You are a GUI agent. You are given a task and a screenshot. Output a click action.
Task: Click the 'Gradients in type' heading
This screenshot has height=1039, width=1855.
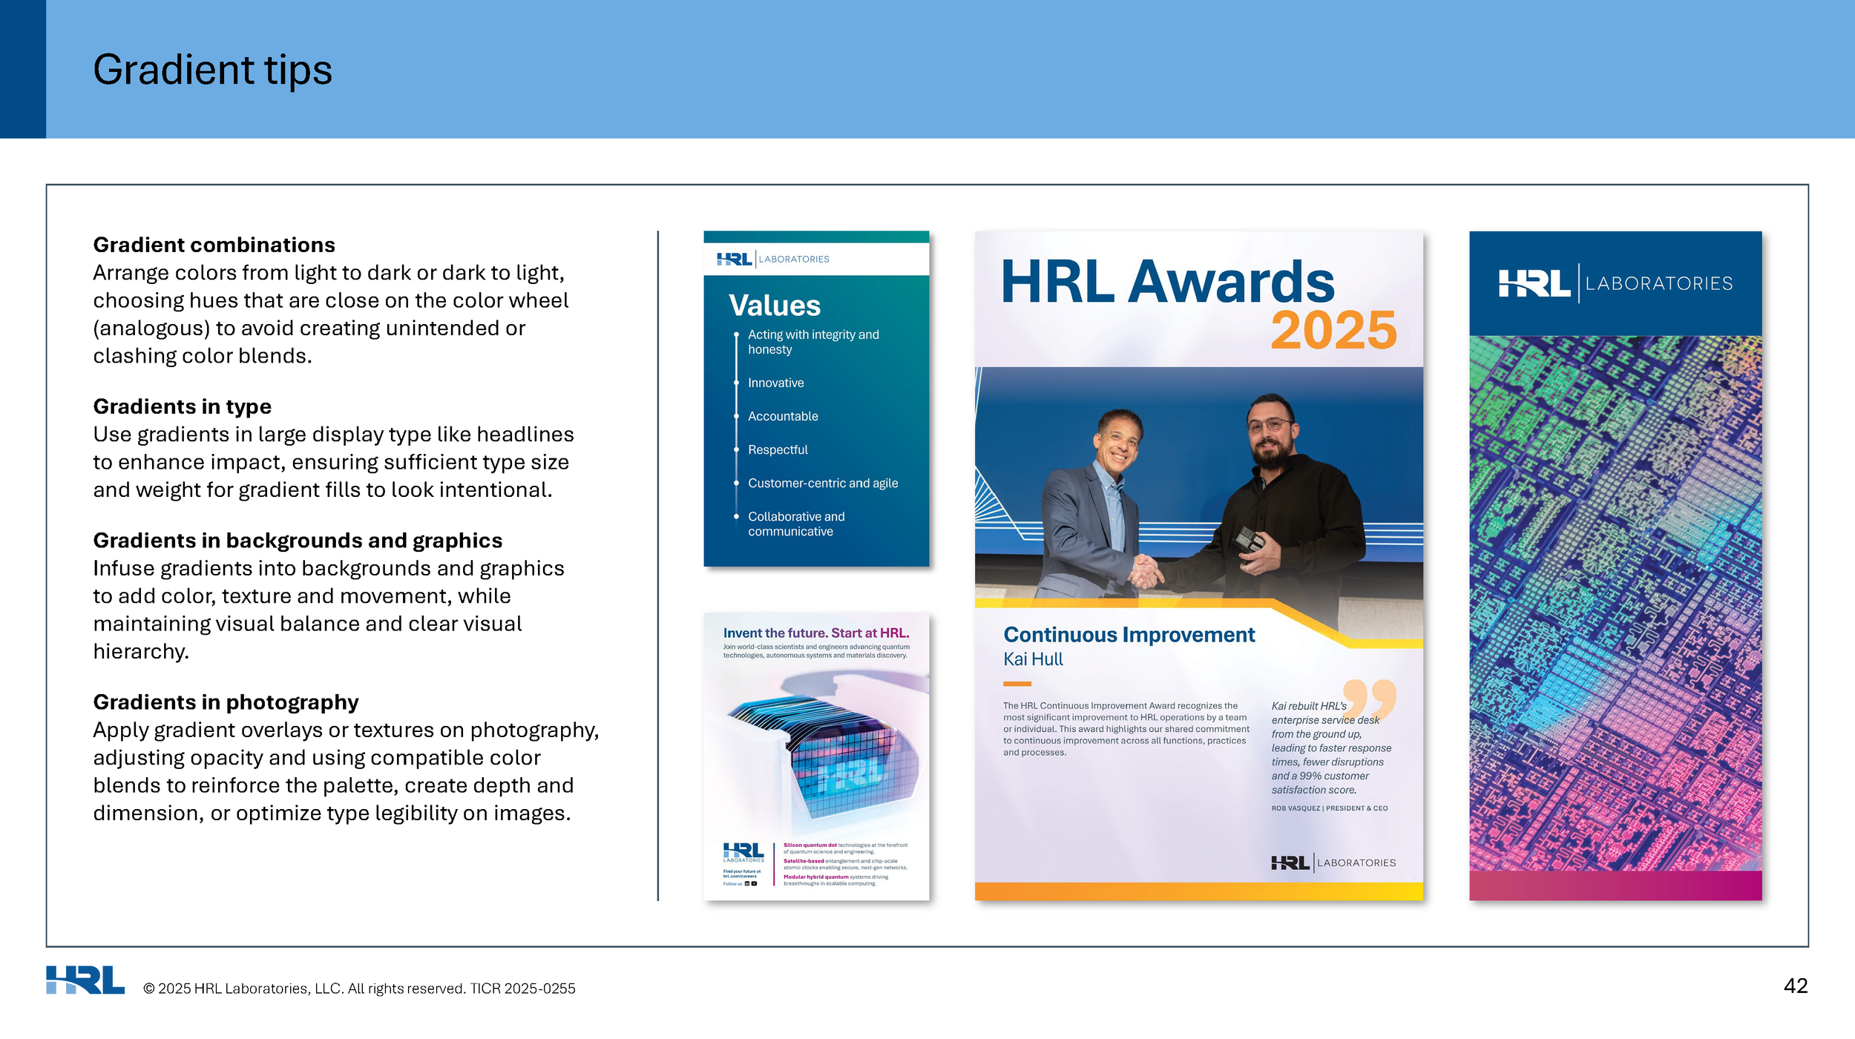[x=182, y=406]
